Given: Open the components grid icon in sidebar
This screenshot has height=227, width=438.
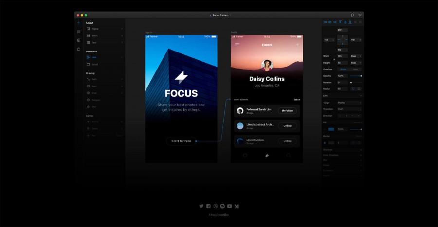Looking at the screenshot, I should coord(79,40).
